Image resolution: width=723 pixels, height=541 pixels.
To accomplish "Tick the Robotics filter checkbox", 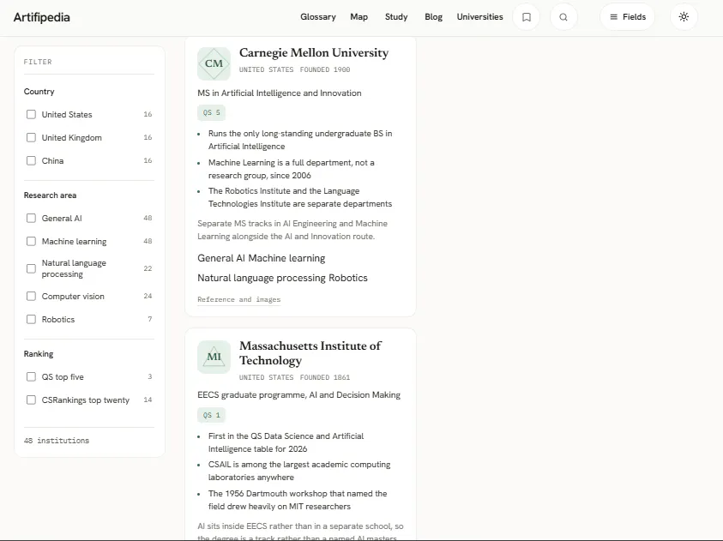I will [x=31, y=319].
